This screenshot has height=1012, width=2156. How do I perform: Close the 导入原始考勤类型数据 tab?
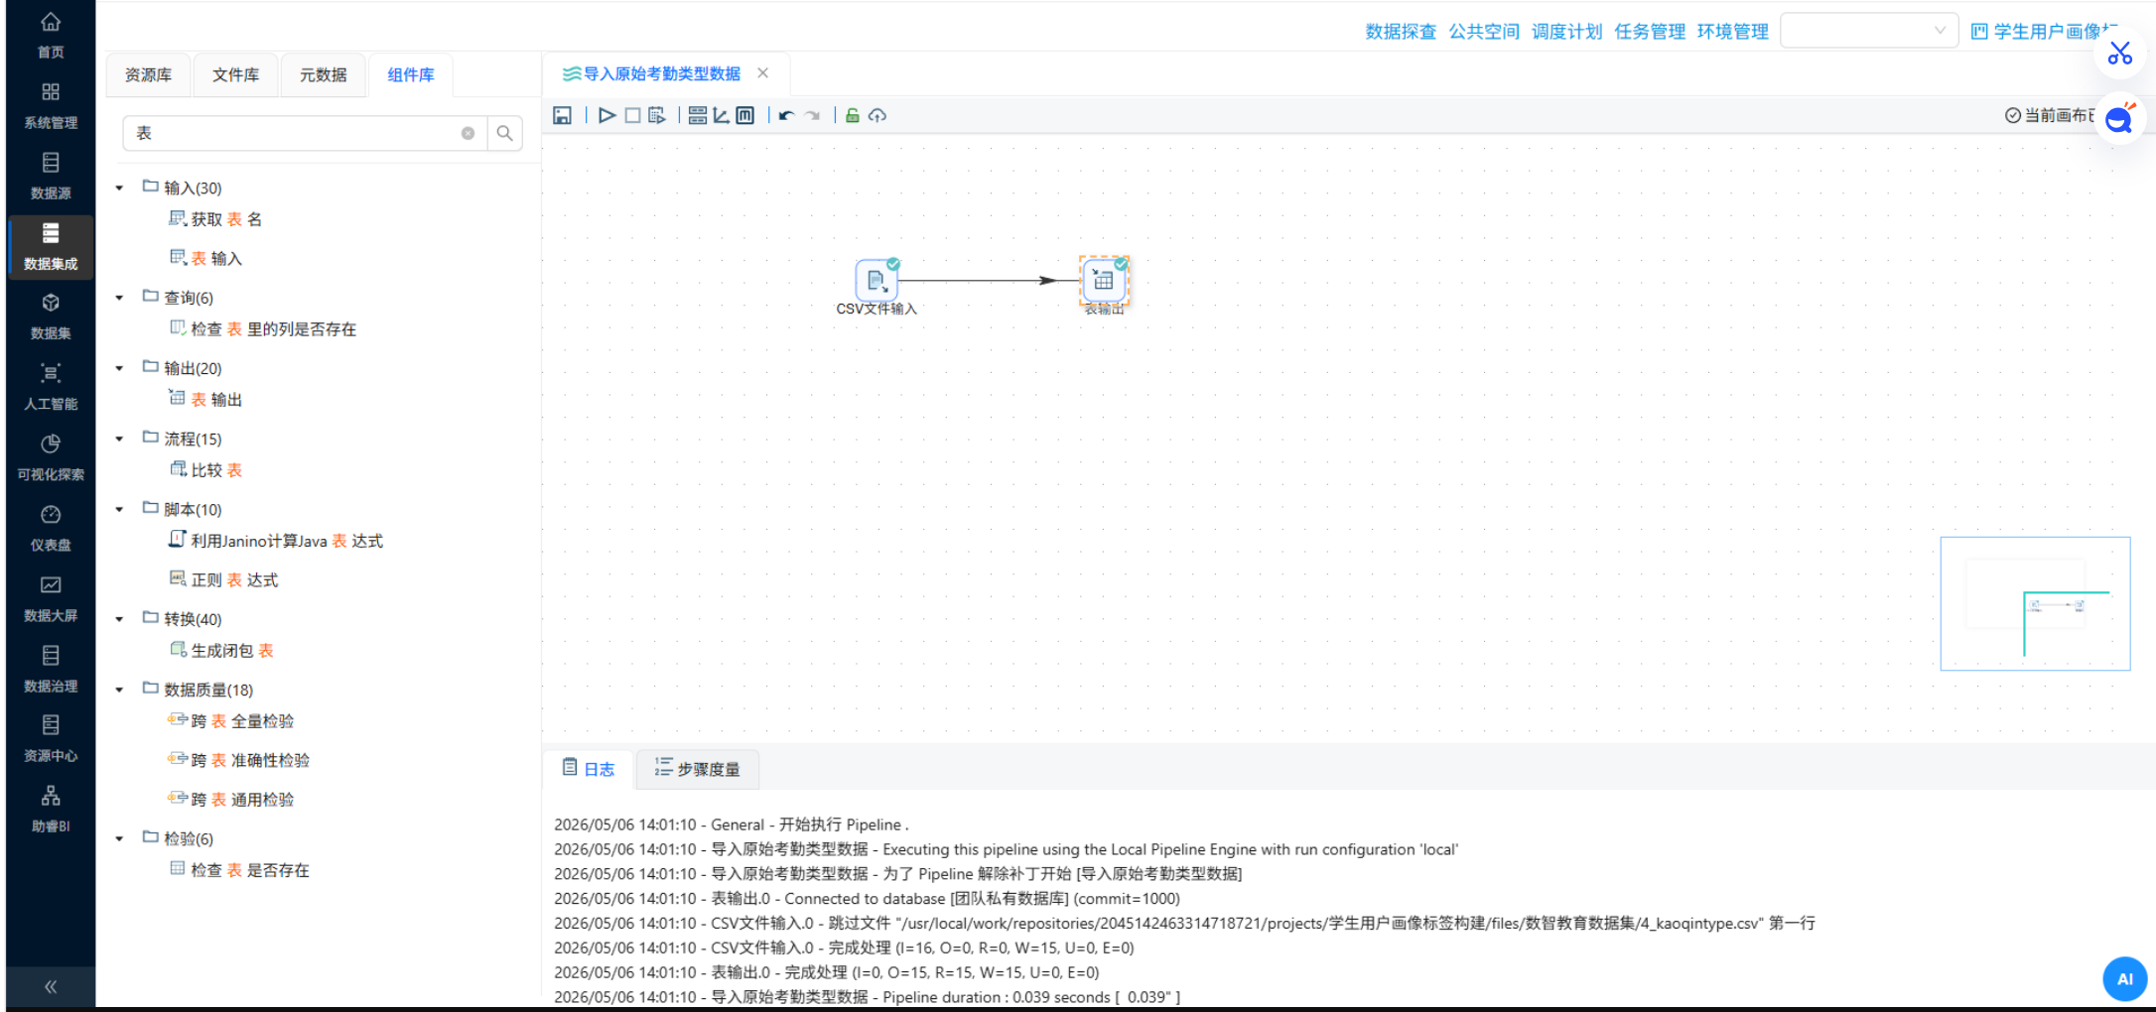pos(762,73)
